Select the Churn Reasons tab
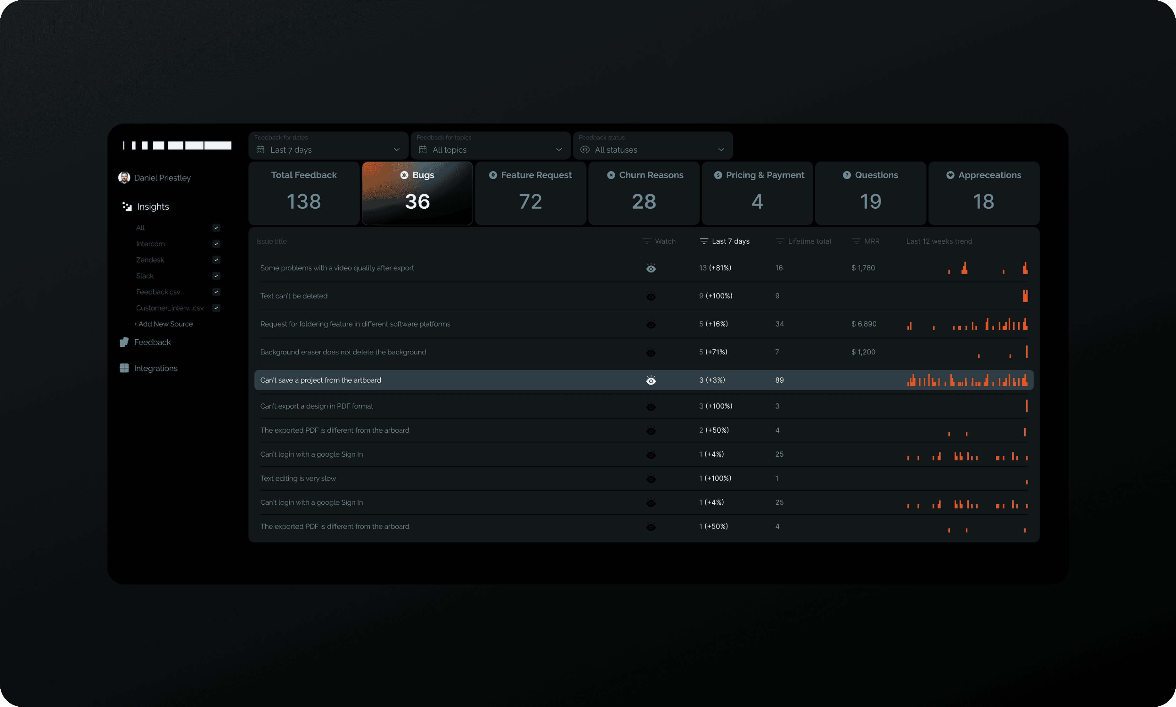 pyautogui.click(x=644, y=193)
